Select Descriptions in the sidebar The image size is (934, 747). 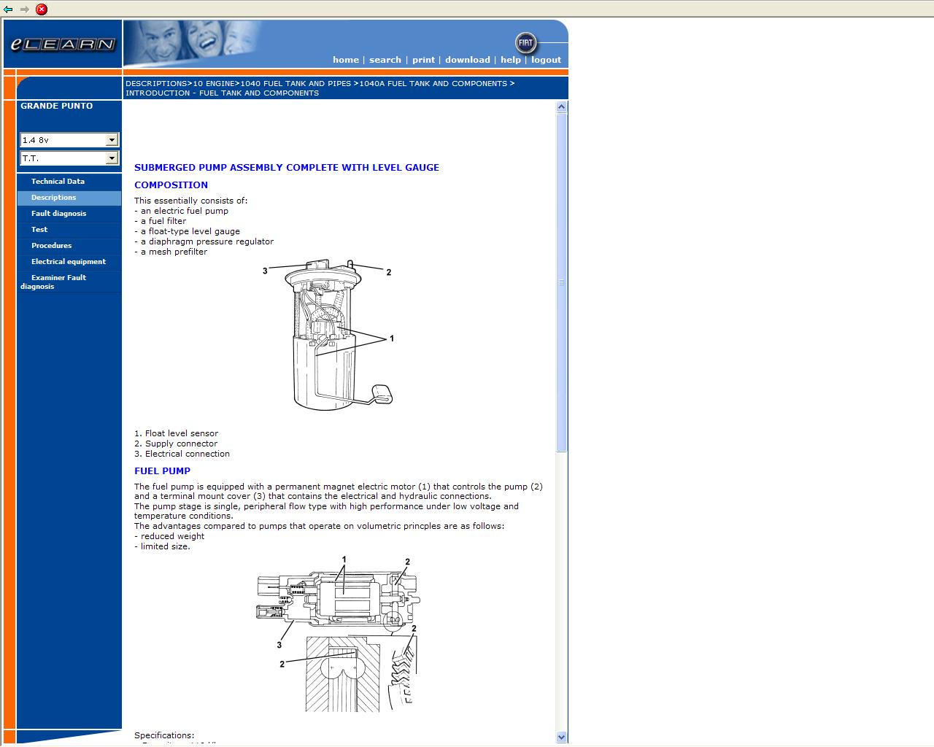pos(53,198)
